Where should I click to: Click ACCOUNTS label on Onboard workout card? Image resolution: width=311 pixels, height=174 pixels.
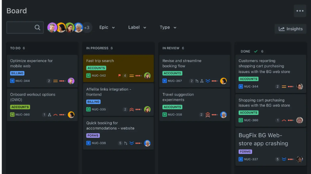[20, 107]
